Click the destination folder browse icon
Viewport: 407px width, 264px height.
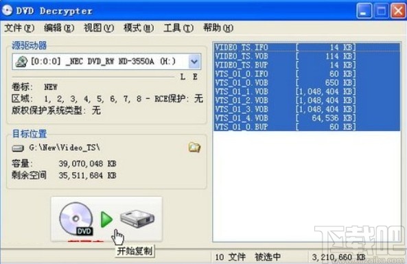(194, 147)
